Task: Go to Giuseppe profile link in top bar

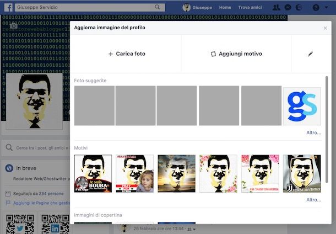Action: click(x=202, y=8)
